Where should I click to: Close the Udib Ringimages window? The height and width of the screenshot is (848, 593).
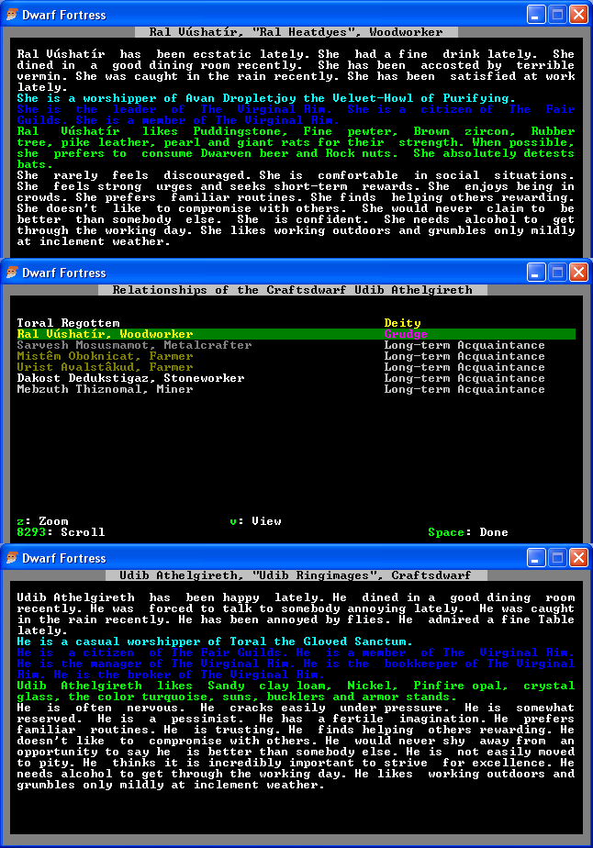578,558
